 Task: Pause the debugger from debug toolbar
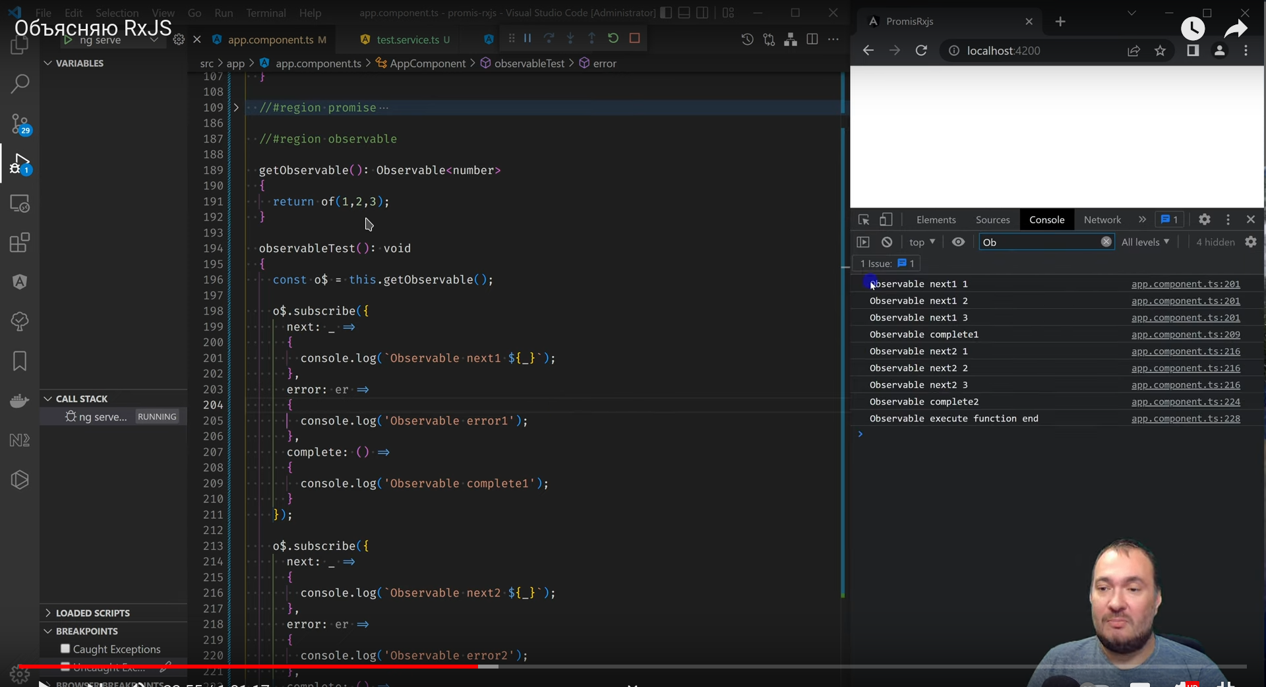tap(527, 38)
